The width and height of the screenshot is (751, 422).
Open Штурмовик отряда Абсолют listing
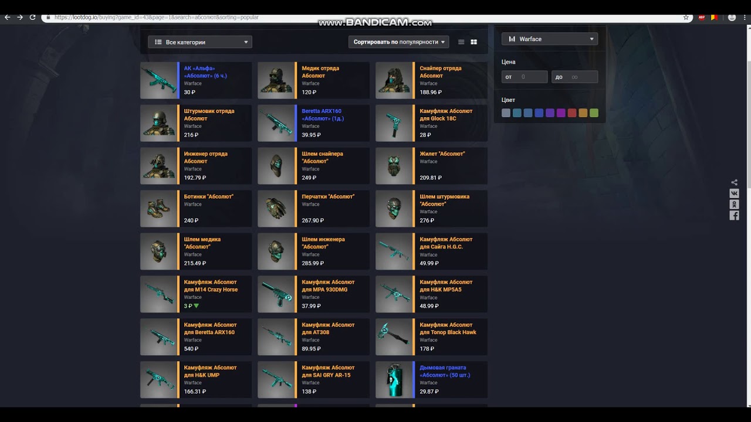pos(196,123)
